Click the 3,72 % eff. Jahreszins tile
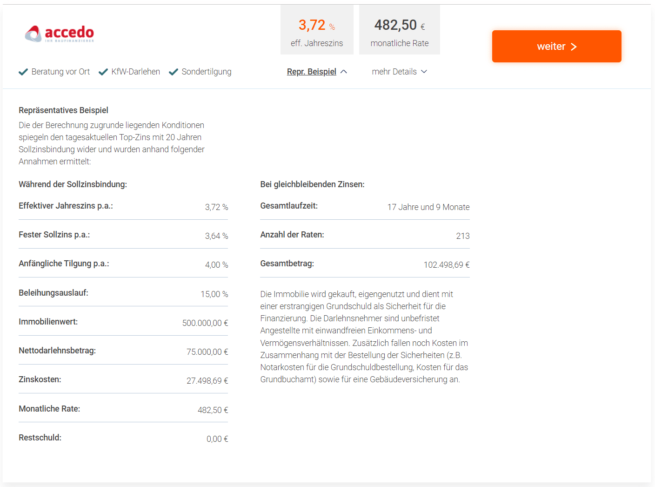 317,30
